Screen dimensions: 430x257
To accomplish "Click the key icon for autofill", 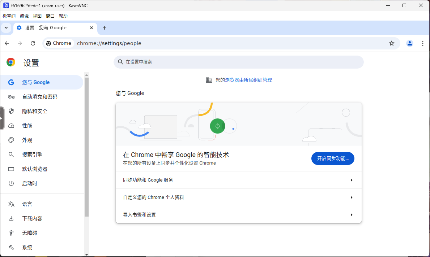I will point(11,97).
